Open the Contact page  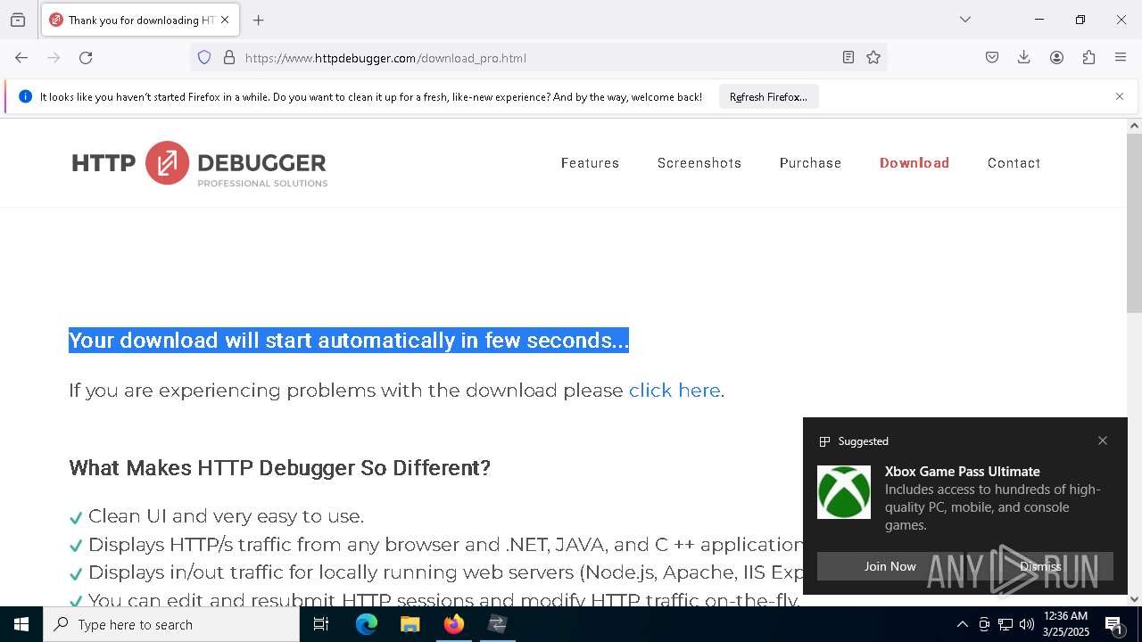click(1014, 163)
